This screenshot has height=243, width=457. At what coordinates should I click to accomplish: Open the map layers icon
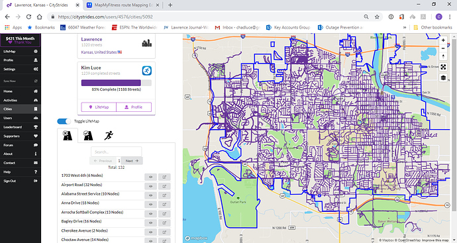[x=443, y=77]
